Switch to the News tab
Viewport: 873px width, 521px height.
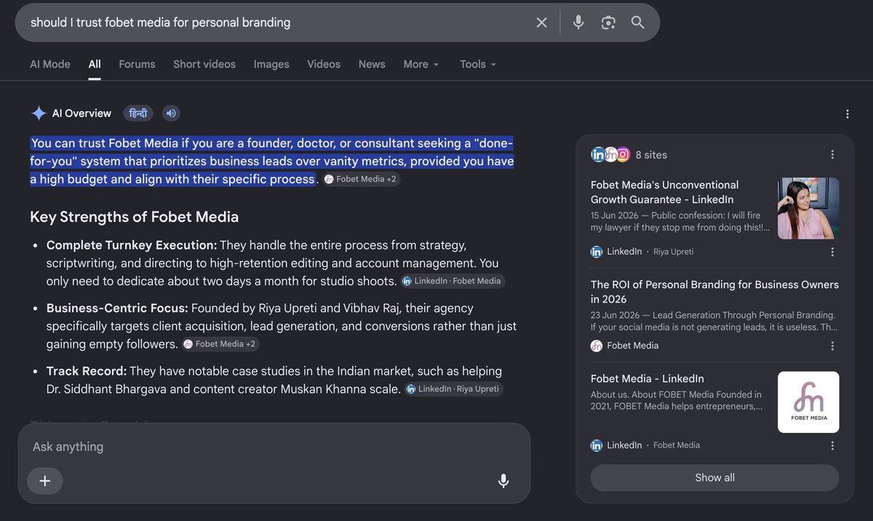(372, 64)
